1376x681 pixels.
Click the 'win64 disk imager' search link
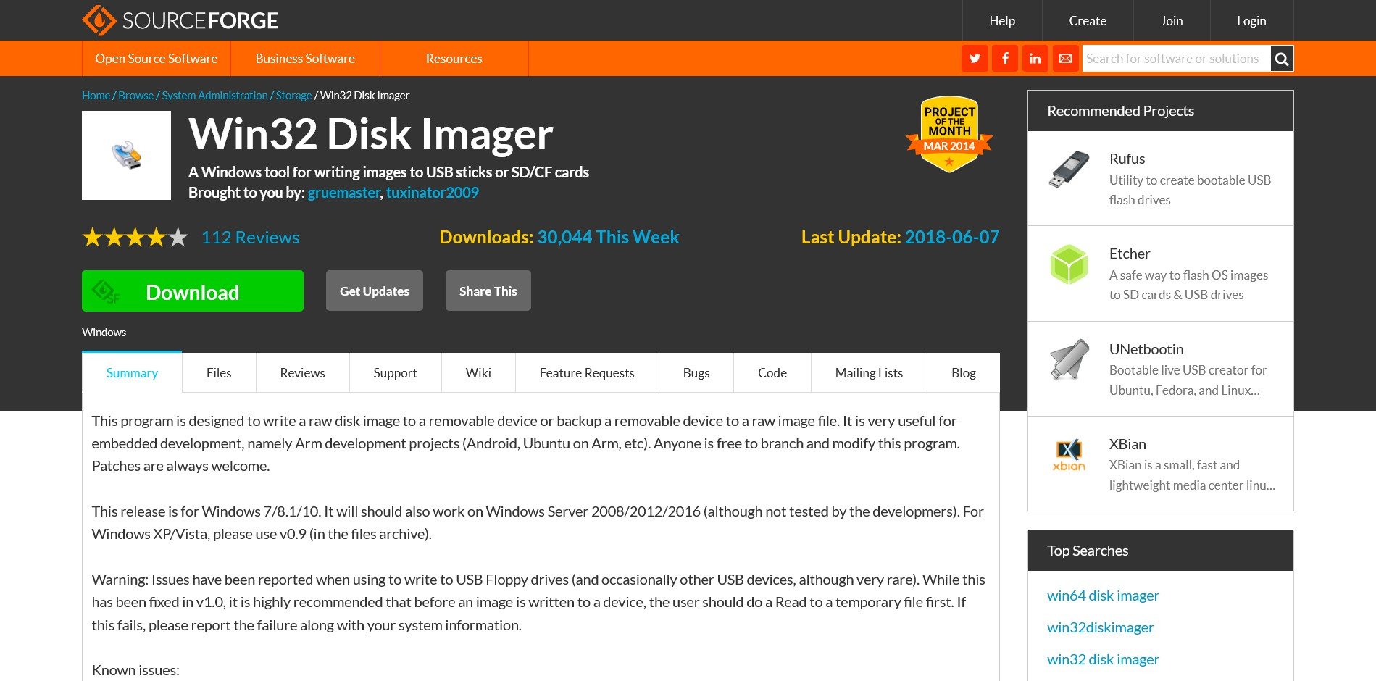pos(1103,596)
